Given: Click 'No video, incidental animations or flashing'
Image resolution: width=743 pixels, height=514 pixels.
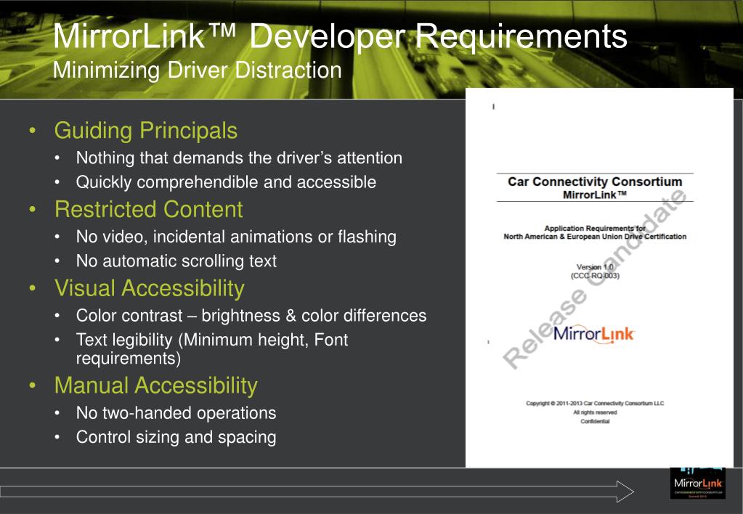Looking at the screenshot, I should coord(236,237).
